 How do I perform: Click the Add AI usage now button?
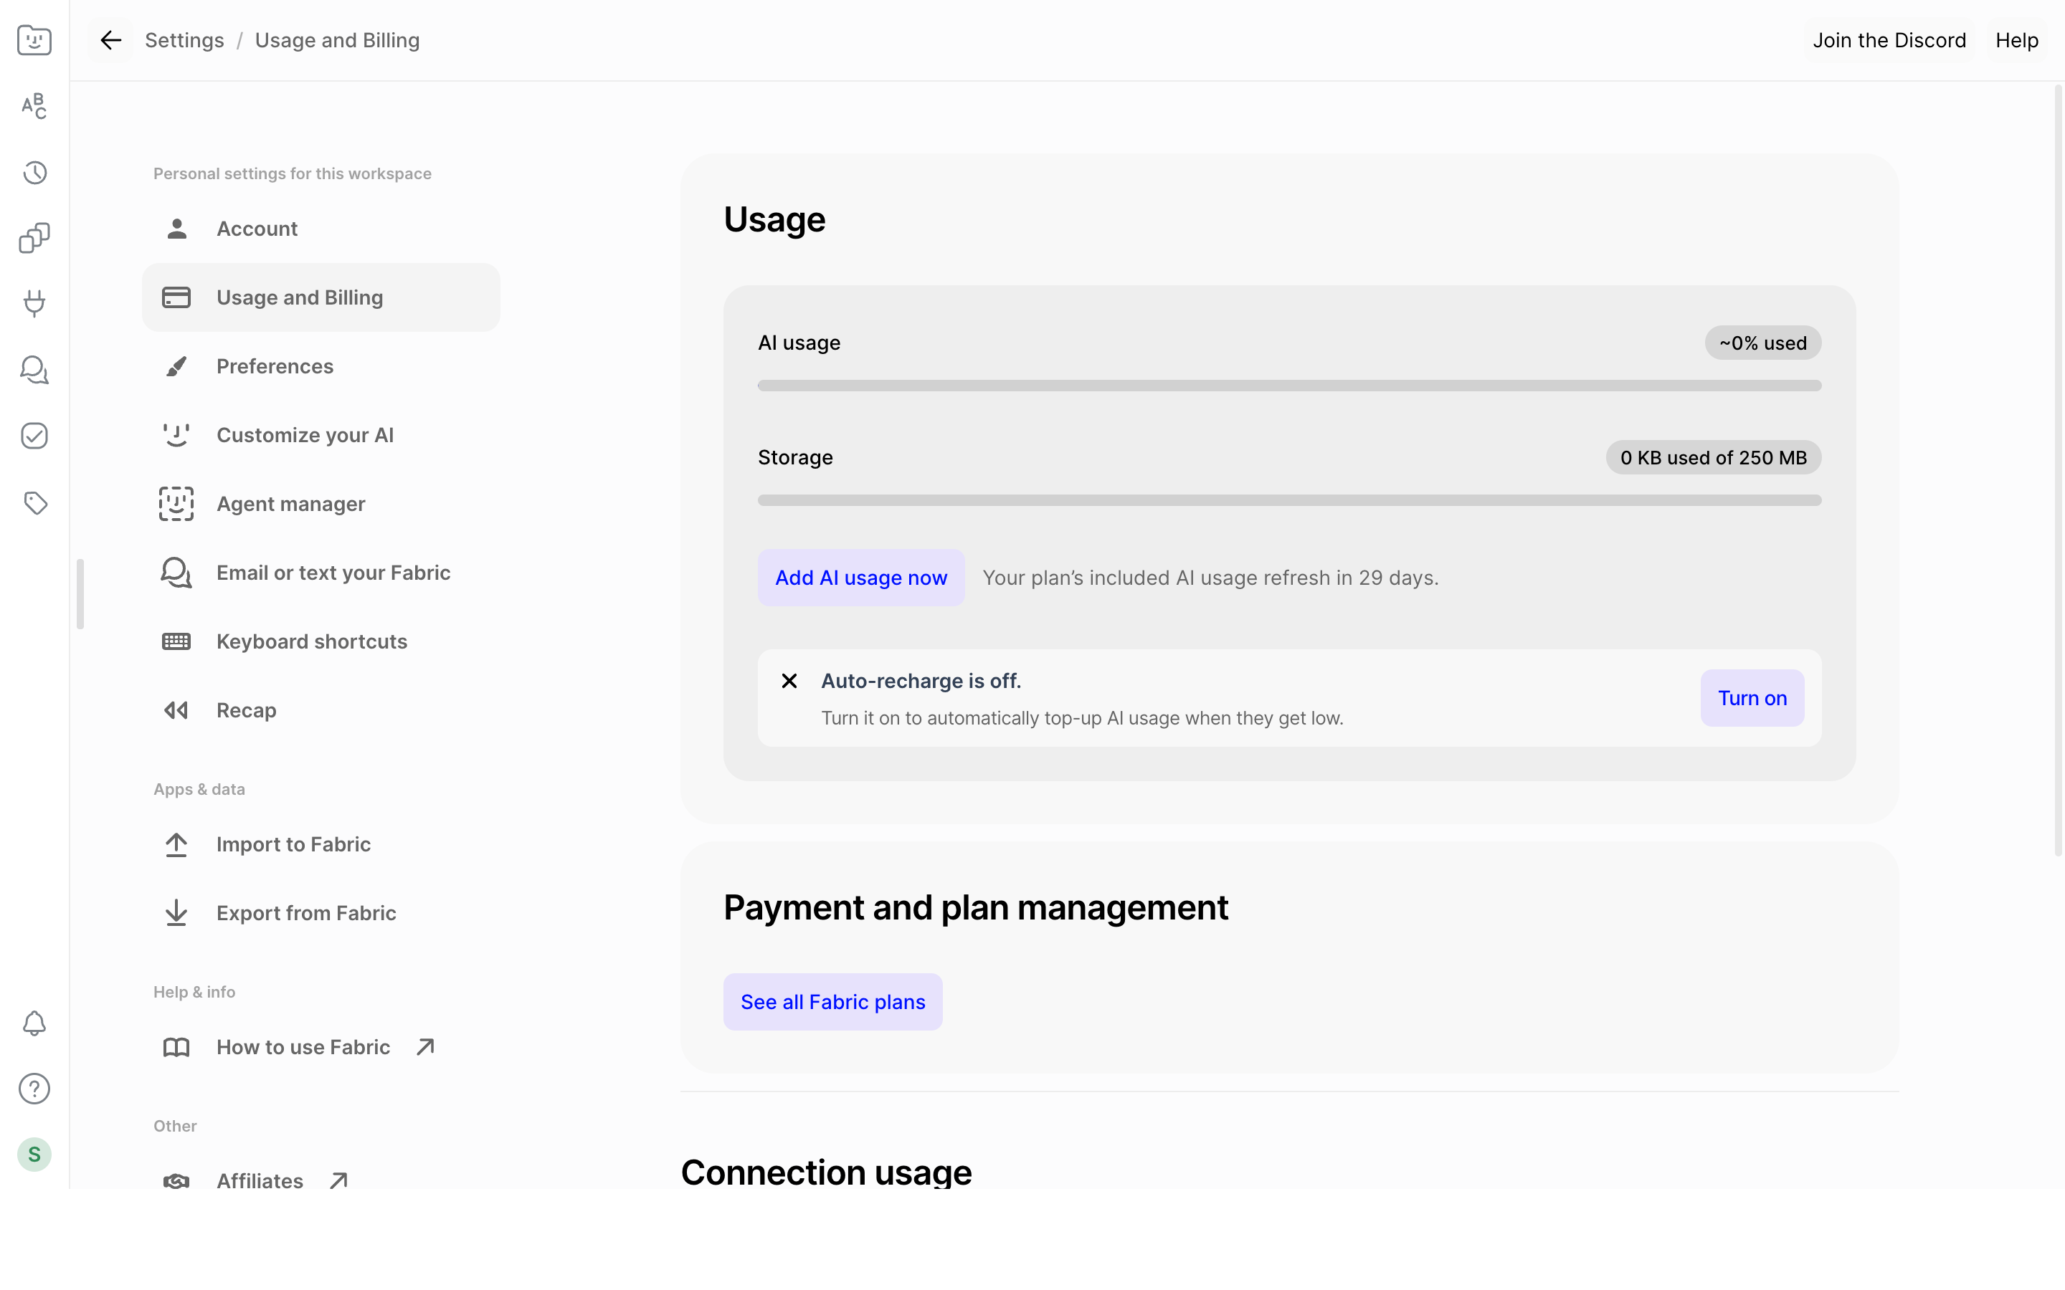tap(861, 578)
